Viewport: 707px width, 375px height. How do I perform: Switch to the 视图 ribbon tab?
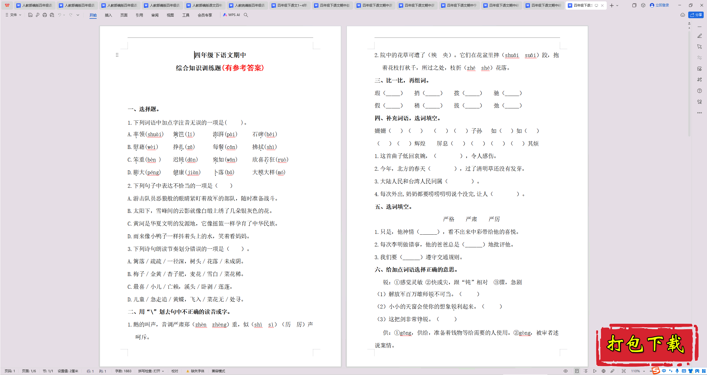[x=170, y=15]
